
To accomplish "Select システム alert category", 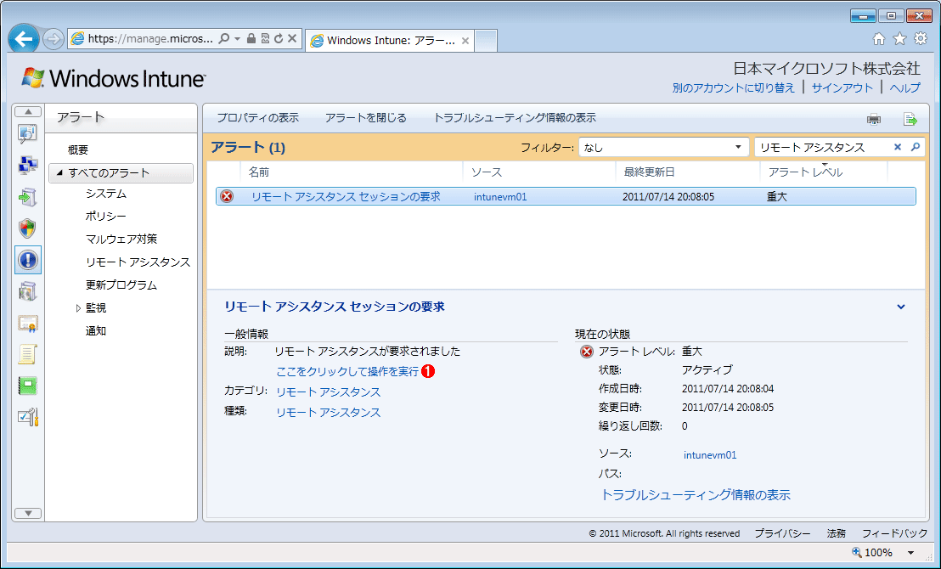I will coord(106,194).
